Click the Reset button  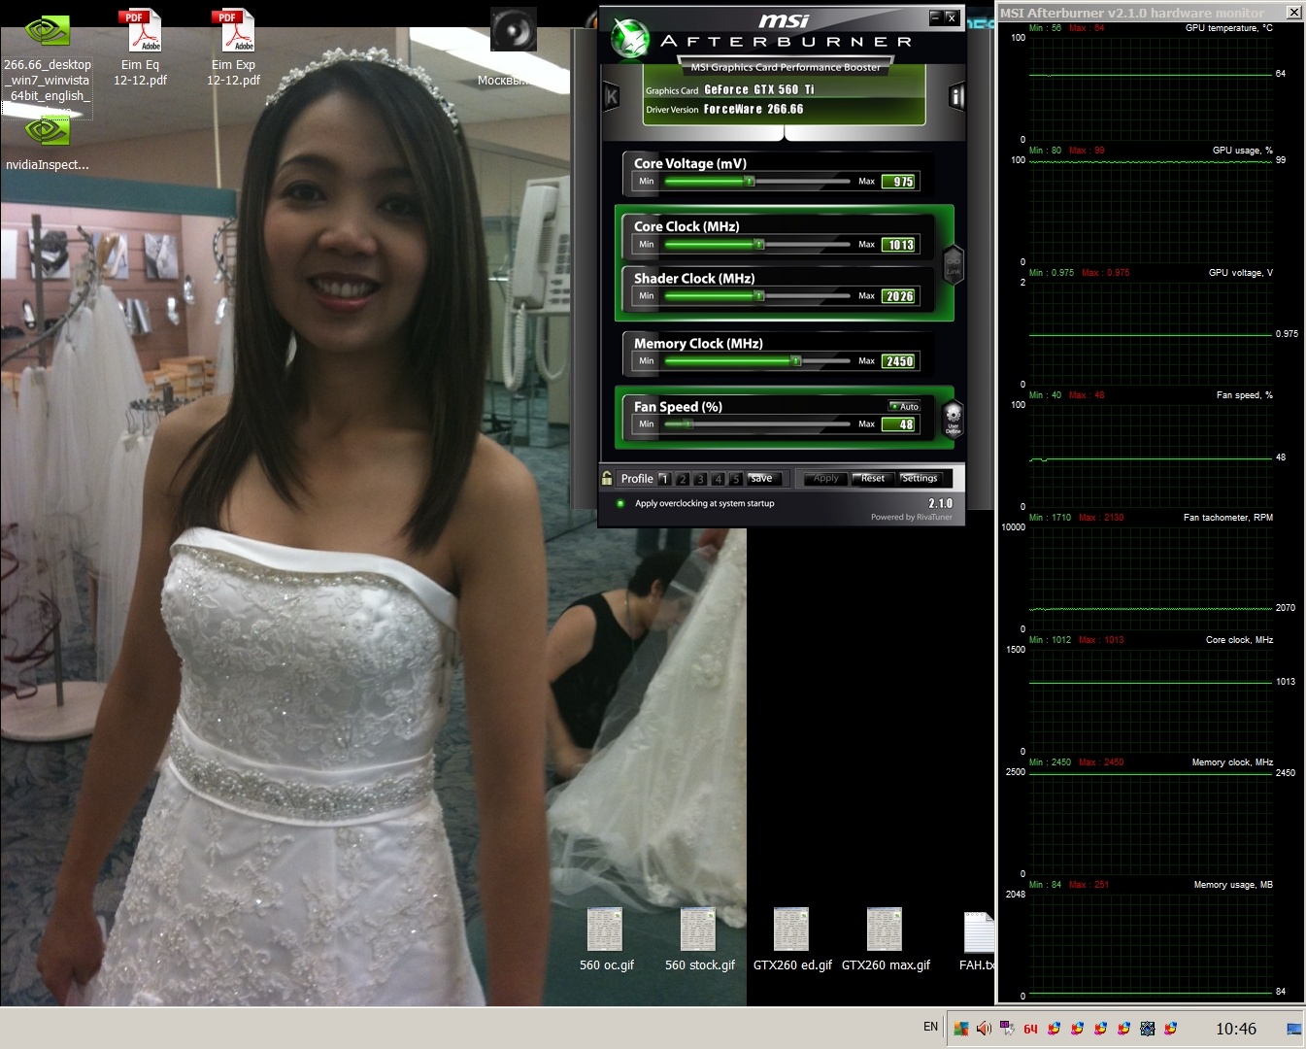(872, 478)
